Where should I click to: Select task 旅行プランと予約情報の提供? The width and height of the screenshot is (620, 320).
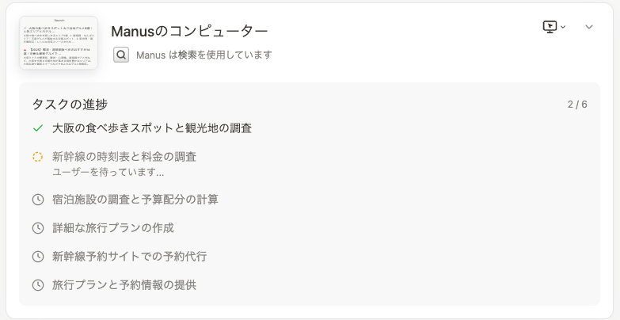pos(124,285)
